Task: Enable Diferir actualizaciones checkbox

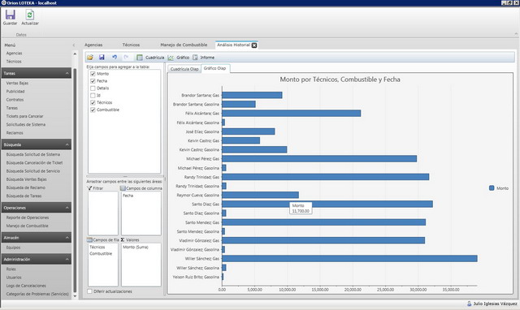Action: (90, 291)
